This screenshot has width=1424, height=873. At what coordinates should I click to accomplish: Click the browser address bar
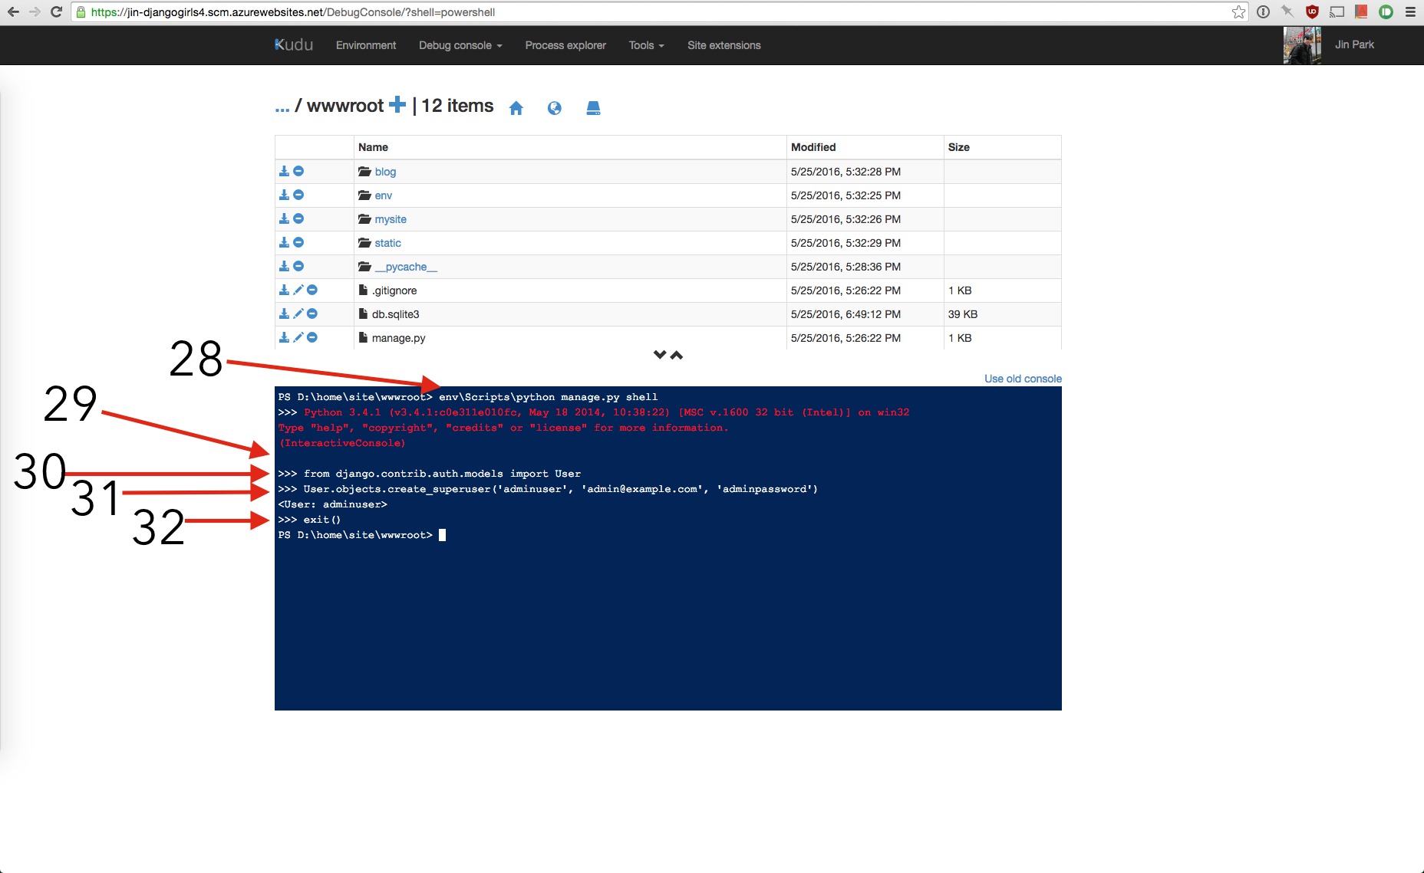pos(614,12)
